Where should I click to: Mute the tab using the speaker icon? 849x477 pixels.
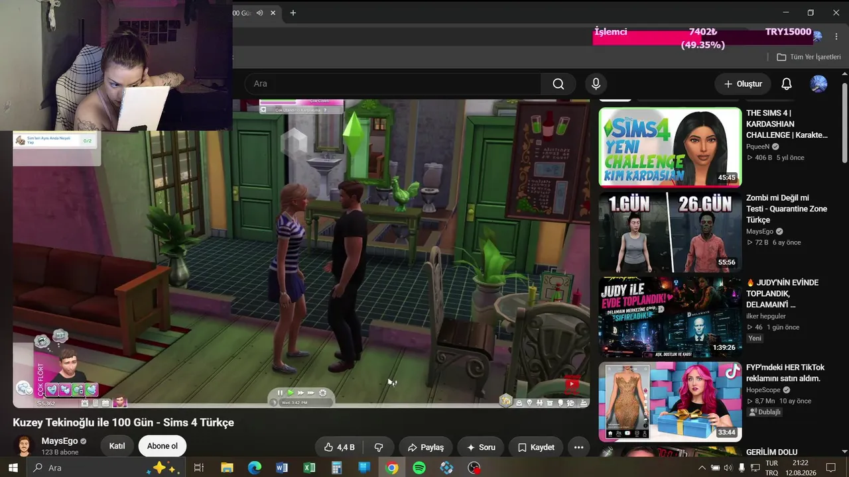260,13
